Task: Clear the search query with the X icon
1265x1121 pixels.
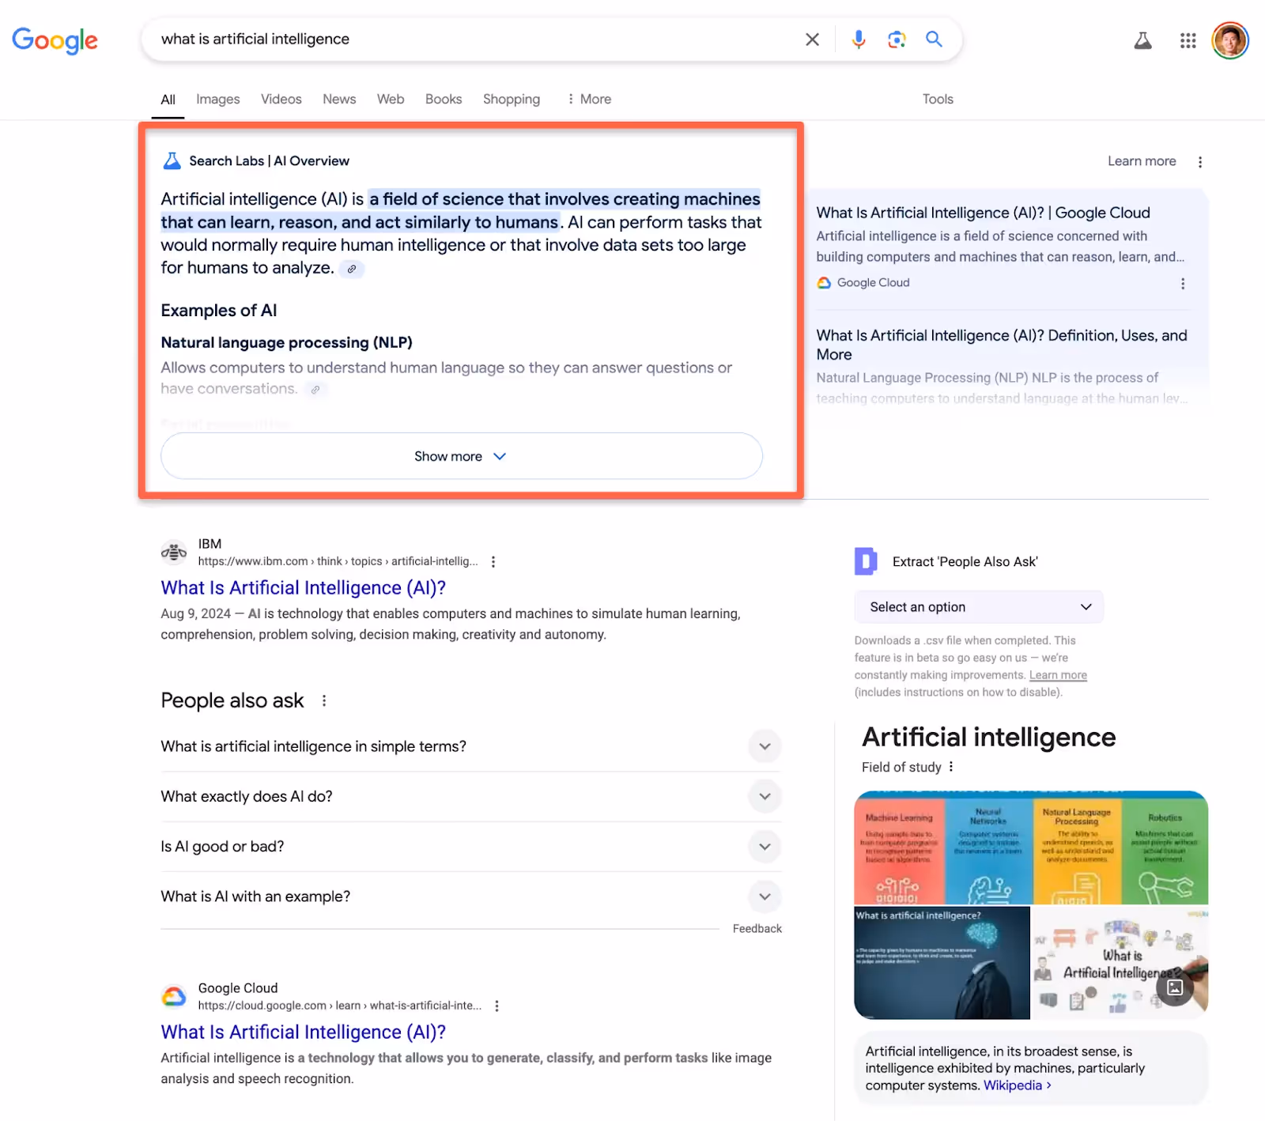Action: (812, 40)
